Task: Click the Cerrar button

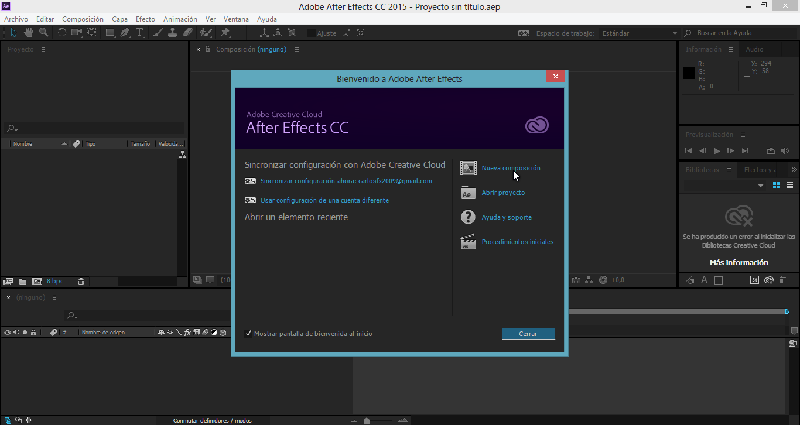Action: 528,334
